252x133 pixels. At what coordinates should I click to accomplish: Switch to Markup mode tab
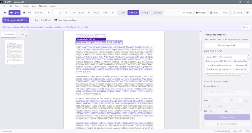click(x=145, y=13)
